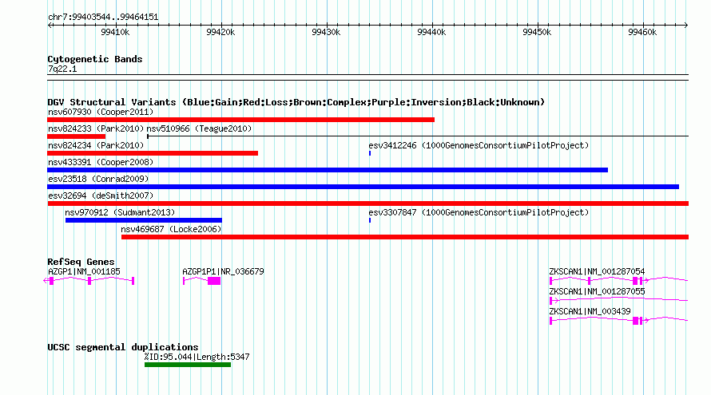Click the nsv510966 (Teague2010) black line
This screenshot has height=395, width=711.
(x=418, y=136)
